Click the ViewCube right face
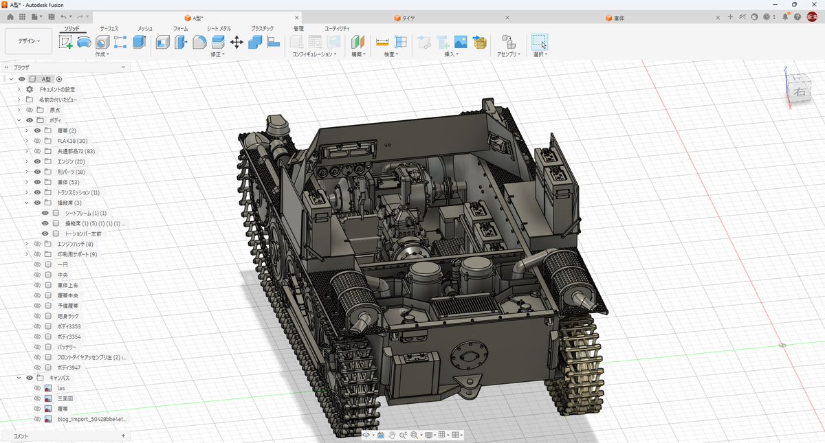Screen dimensions: 825x443 point(798,91)
